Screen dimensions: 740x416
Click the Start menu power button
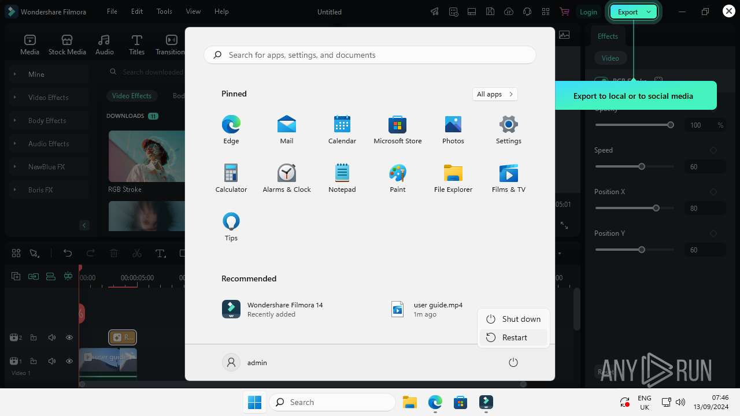[513, 363]
